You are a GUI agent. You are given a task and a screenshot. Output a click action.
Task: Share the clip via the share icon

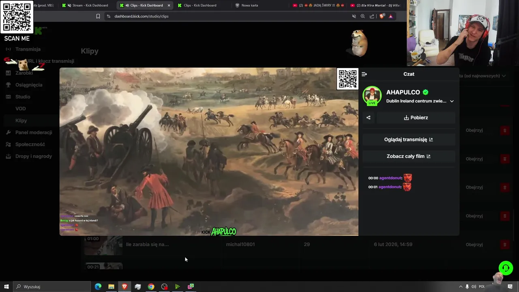368,118
